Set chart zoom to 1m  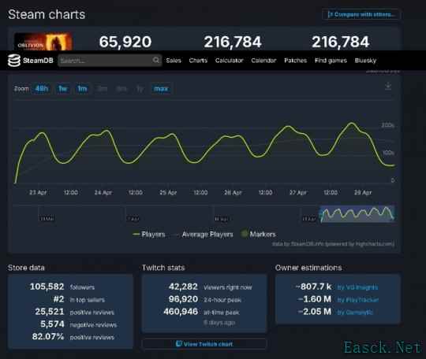[82, 89]
